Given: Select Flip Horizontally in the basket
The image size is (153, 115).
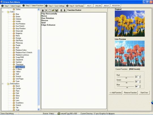Looking at the screenshot, I should 49,14.
